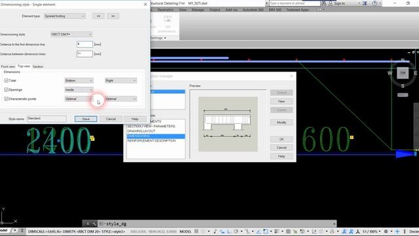The image size is (419, 236).
Task: Toggle the lineweight display status icon
Action: click(276, 231)
